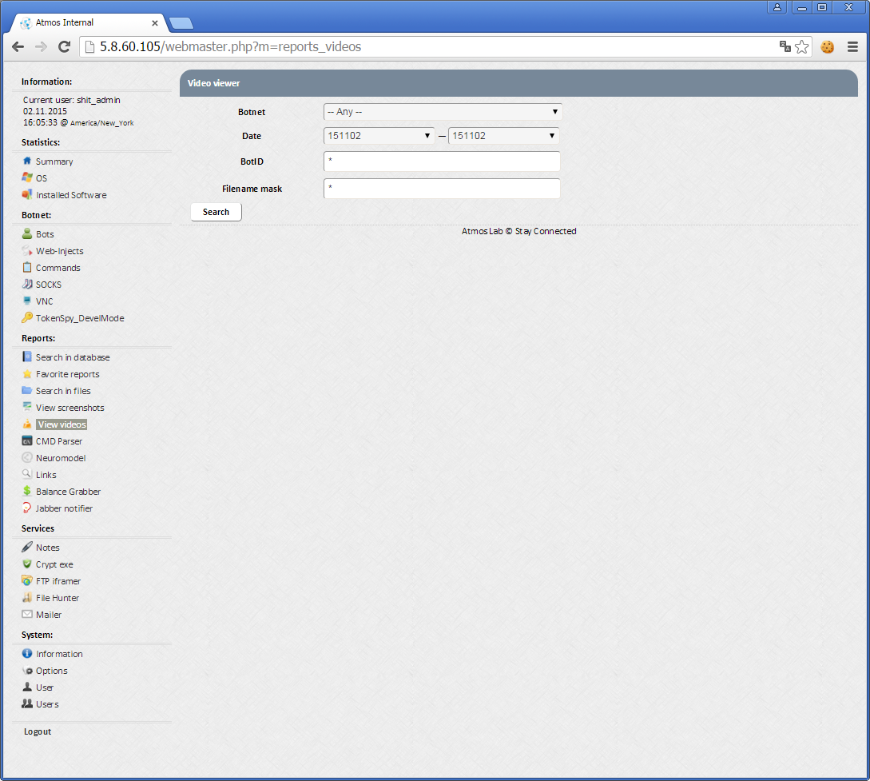Click the File Hunter icon

26,597
